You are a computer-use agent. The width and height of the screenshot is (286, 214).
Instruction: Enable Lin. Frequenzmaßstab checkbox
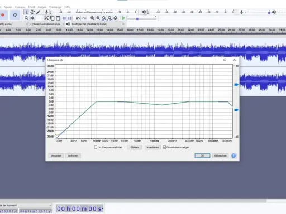point(96,147)
